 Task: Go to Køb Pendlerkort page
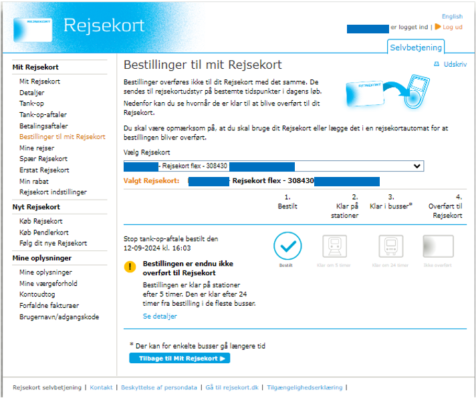click(x=44, y=232)
